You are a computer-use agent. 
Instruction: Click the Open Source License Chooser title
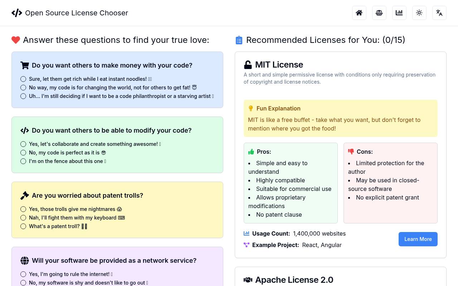pos(77,13)
